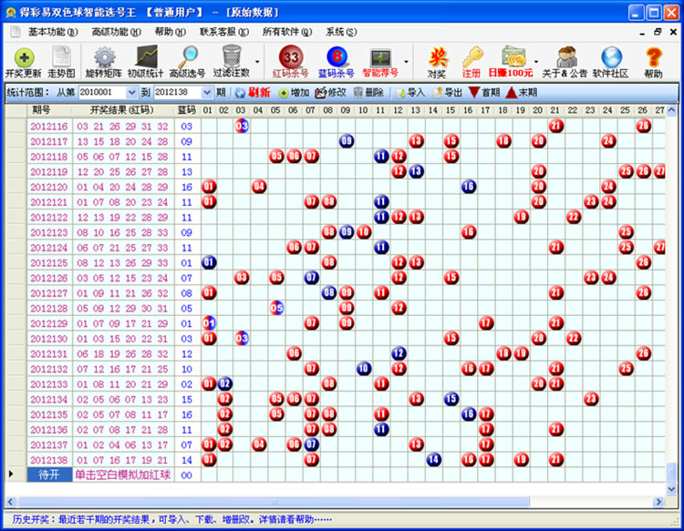Open the 高级功能 menu
The height and width of the screenshot is (531, 684).
(x=115, y=31)
